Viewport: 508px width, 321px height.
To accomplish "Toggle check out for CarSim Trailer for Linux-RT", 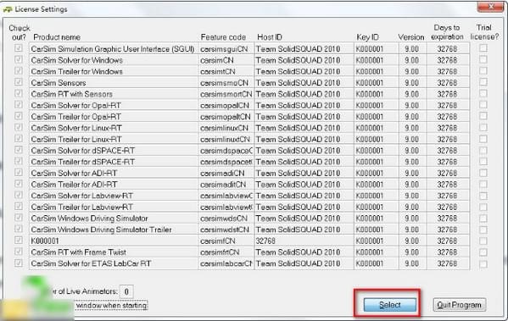I will (x=19, y=139).
